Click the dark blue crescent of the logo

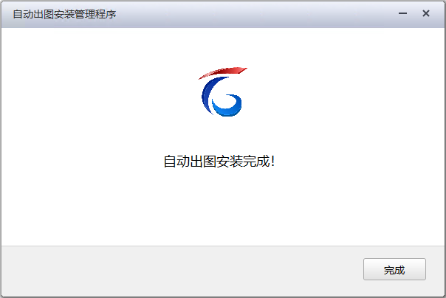point(209,95)
